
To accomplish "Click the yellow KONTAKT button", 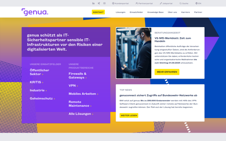I will tap(98, 12).
